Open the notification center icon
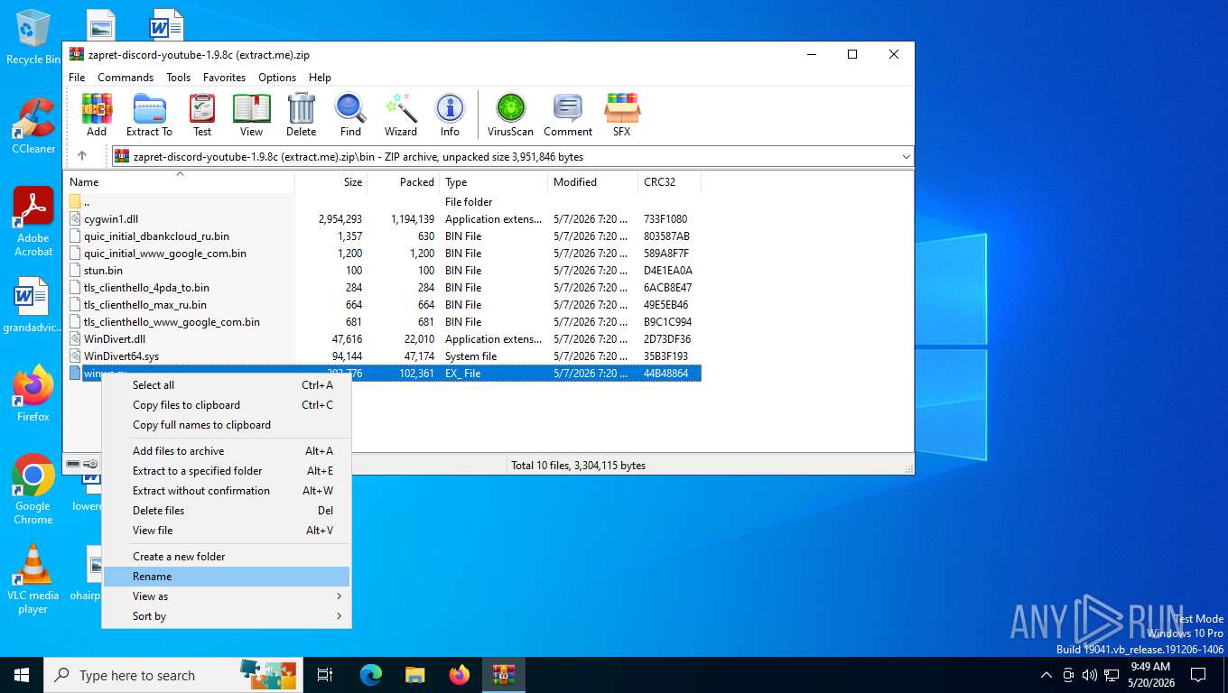1228x693 pixels. 1198,675
